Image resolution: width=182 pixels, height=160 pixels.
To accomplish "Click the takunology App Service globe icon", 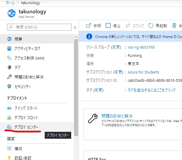I will (x=12, y=13).
